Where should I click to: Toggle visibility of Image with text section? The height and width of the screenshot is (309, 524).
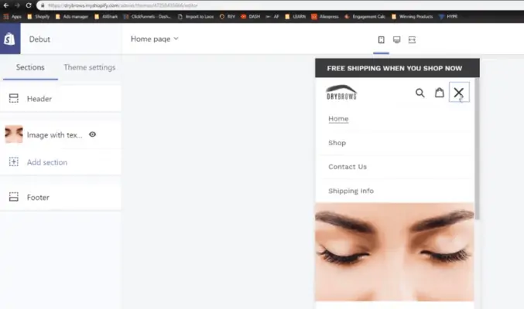coord(93,134)
